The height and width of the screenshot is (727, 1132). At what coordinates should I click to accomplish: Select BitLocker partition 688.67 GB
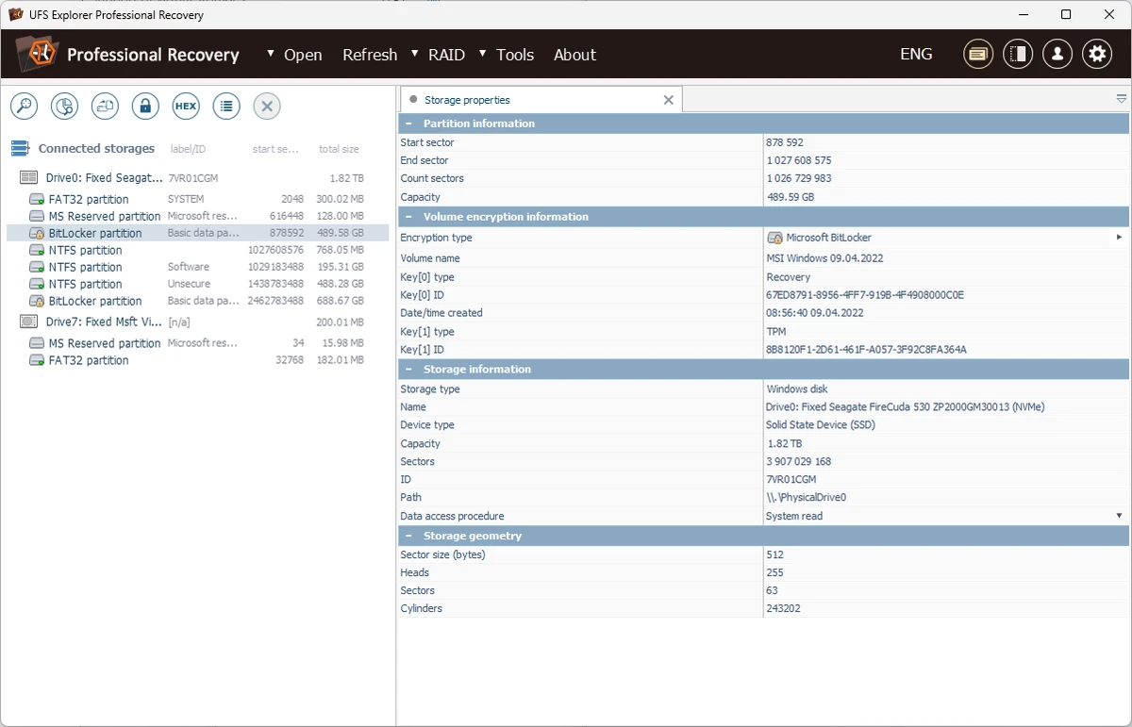point(197,301)
